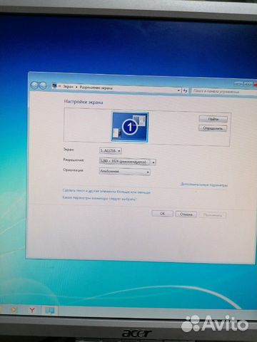Click the control panel icon in address bar
The height and width of the screenshot is (342, 257).
point(54,86)
